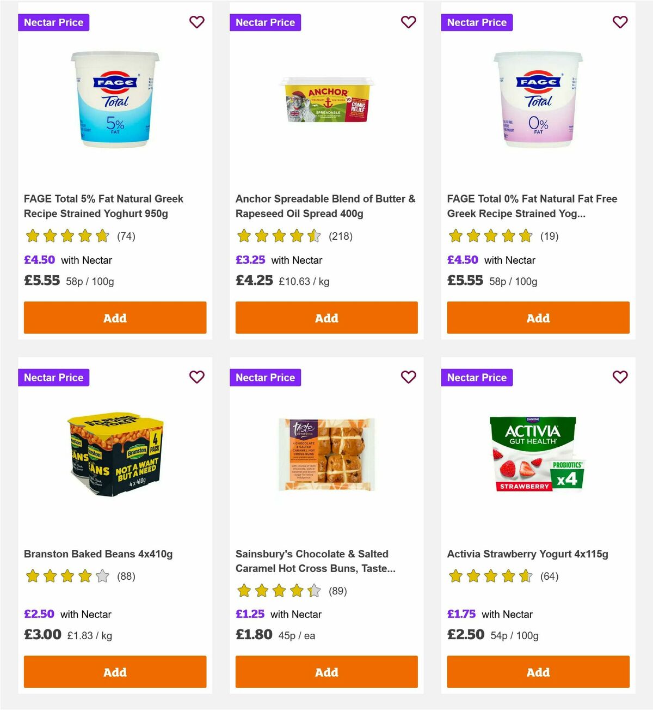Image resolution: width=653 pixels, height=710 pixels.
Task: Add Anchor Spreadable to the basket
Action: tap(326, 318)
